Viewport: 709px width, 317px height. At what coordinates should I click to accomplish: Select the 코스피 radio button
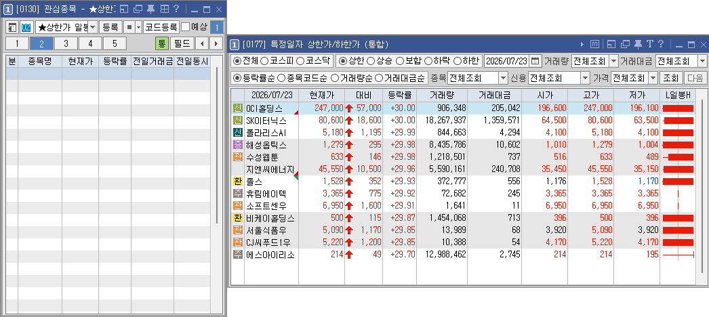(265, 60)
